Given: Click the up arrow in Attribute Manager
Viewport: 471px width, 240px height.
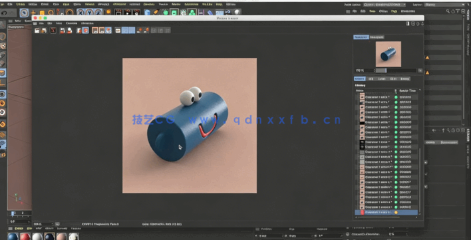Looking at the screenshot, I should (x=443, y=130).
